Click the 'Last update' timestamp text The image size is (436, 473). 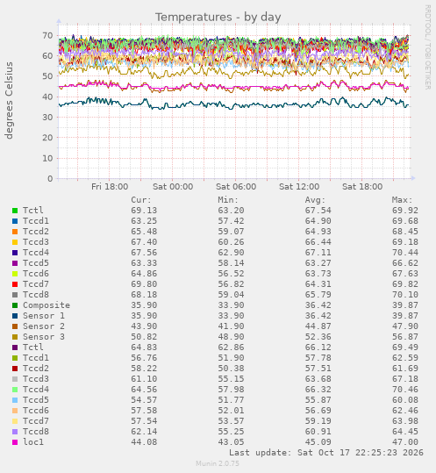click(x=326, y=453)
